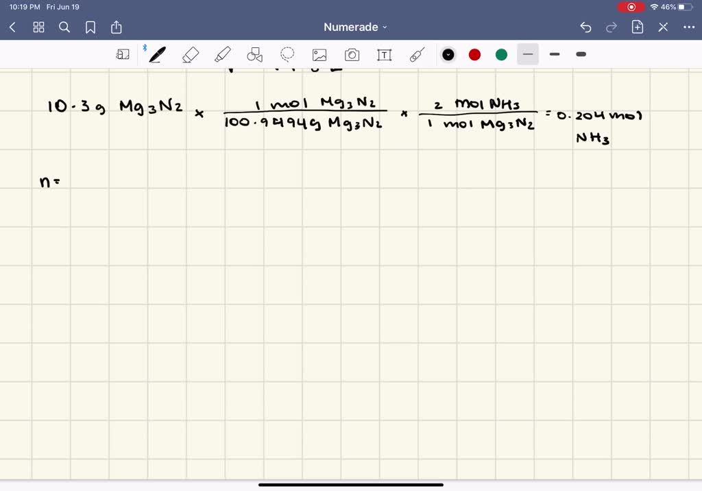Image resolution: width=702 pixels, height=491 pixels.
Task: Select the Pen tool
Action: (157, 55)
